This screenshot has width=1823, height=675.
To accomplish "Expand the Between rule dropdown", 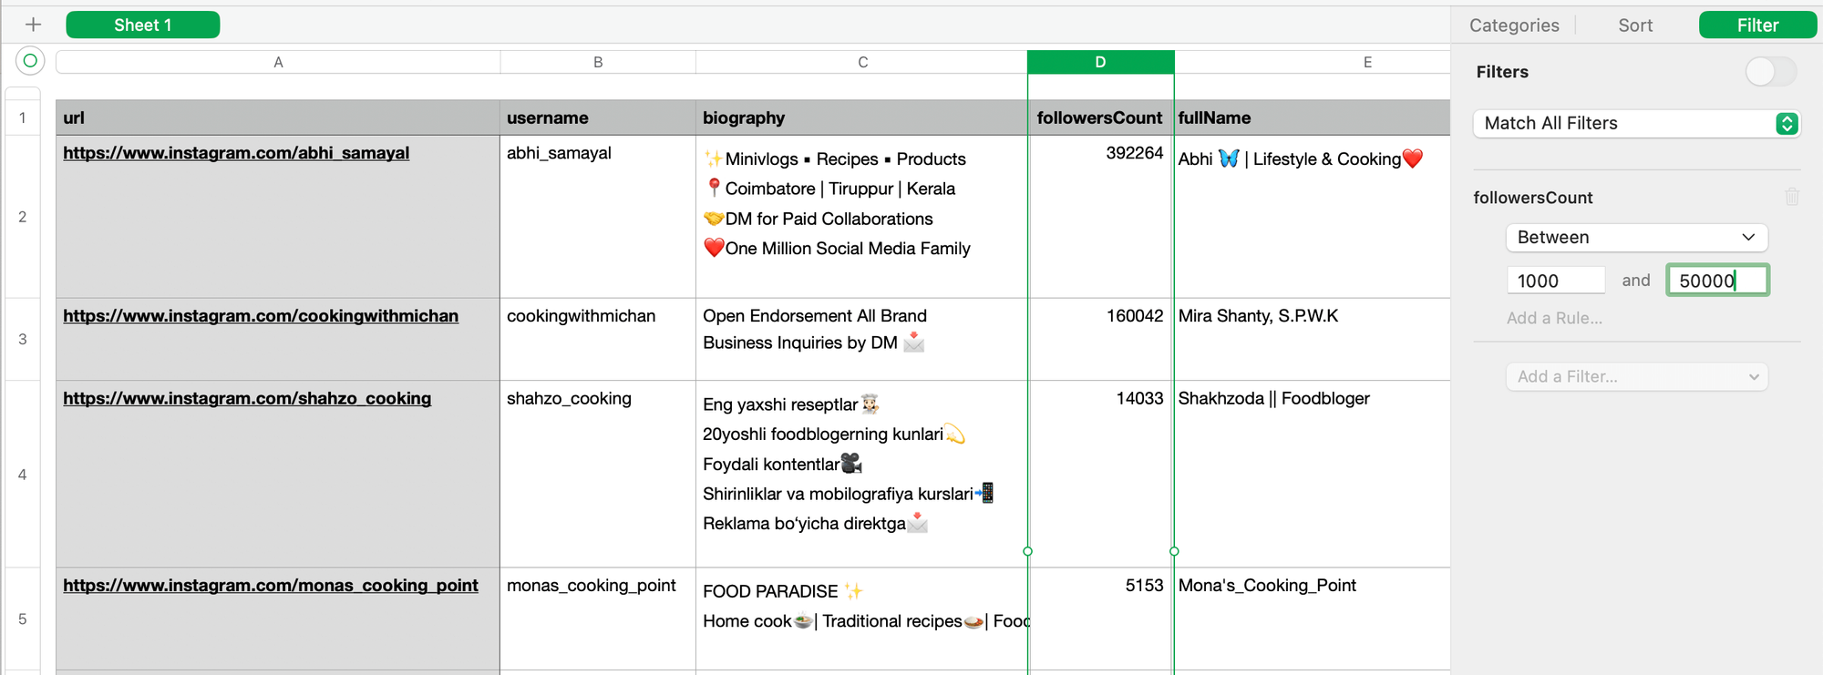I will tap(1636, 238).
